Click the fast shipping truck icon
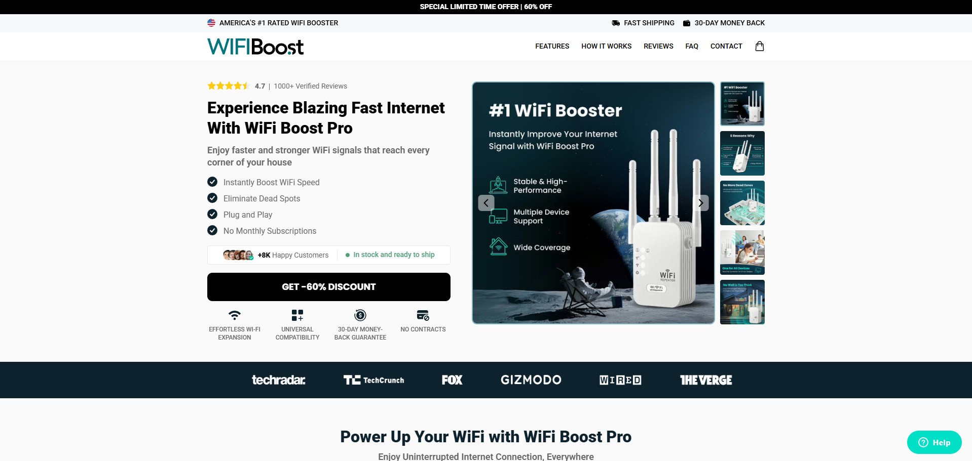This screenshot has width=972, height=461. pyautogui.click(x=616, y=23)
